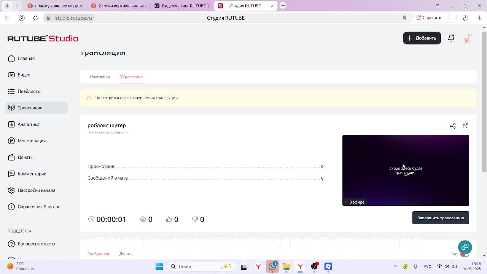Image resolution: width=487 pixels, height=274 pixels.
Task: Open Трансляции in the sidebar
Action: (x=37, y=108)
